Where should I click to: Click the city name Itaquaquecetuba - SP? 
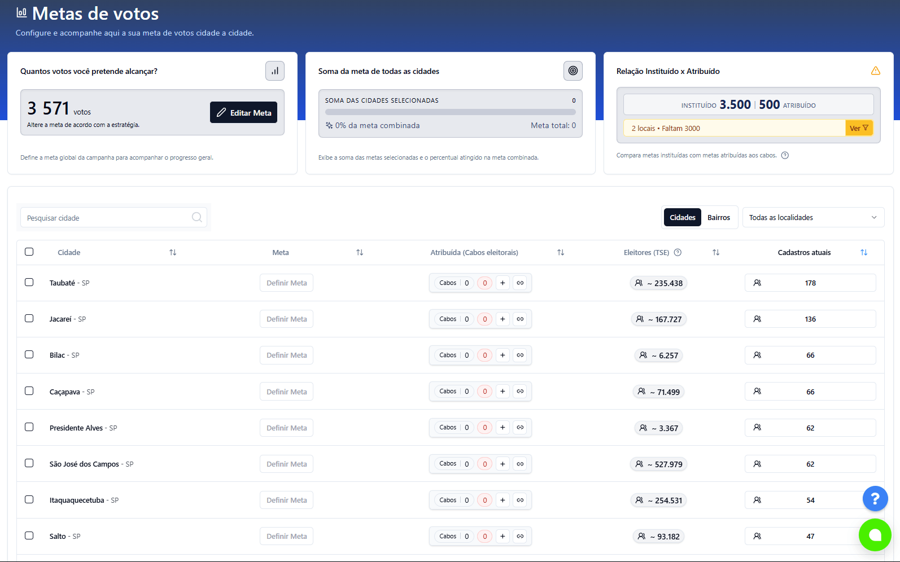click(84, 500)
